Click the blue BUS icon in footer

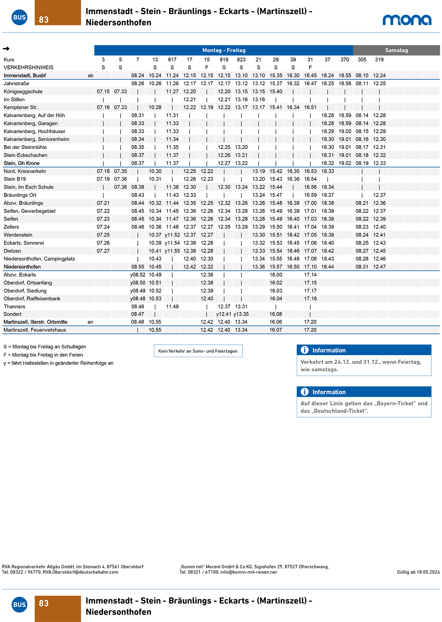coord(19,604)
